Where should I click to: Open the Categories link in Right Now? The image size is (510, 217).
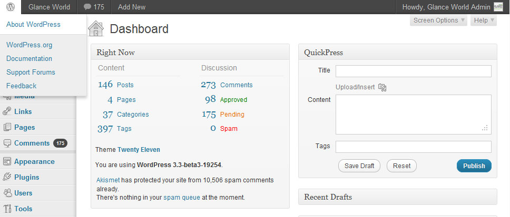(133, 114)
